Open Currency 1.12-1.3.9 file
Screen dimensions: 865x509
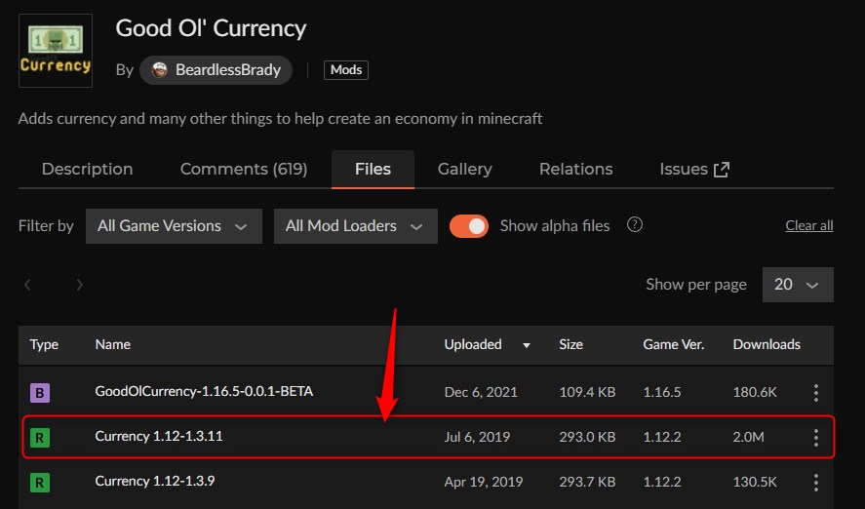pyautogui.click(x=155, y=481)
